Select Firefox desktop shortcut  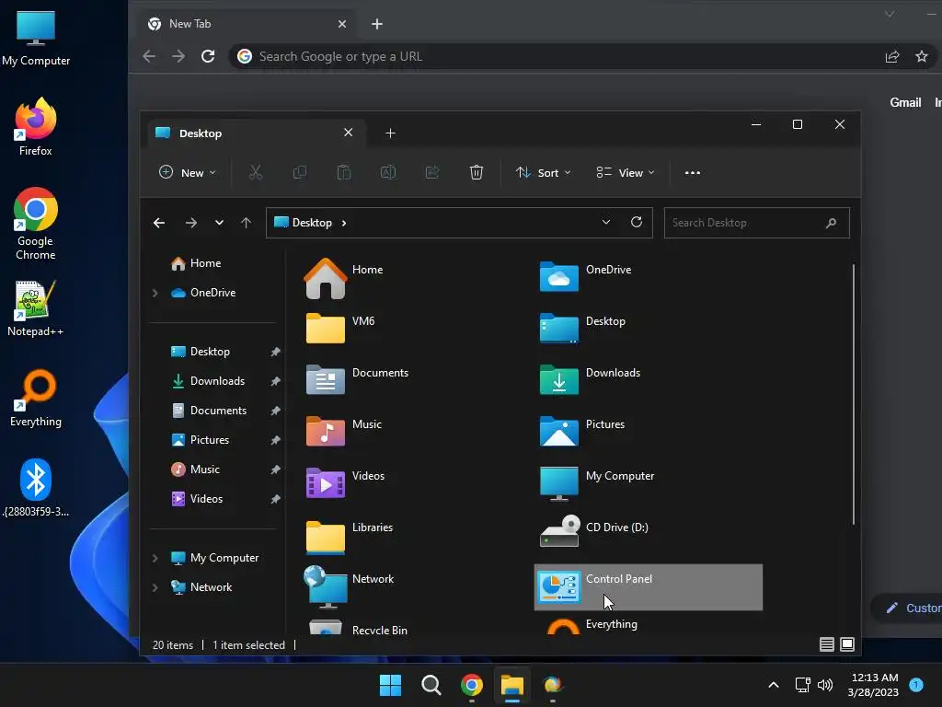(x=36, y=127)
